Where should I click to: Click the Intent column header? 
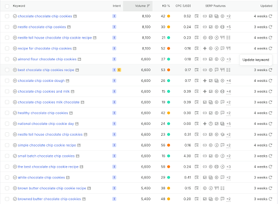117,6
